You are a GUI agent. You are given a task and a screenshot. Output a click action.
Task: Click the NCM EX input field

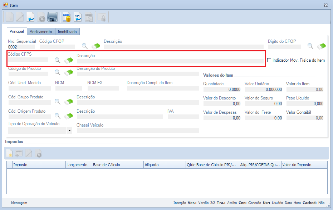(103, 88)
